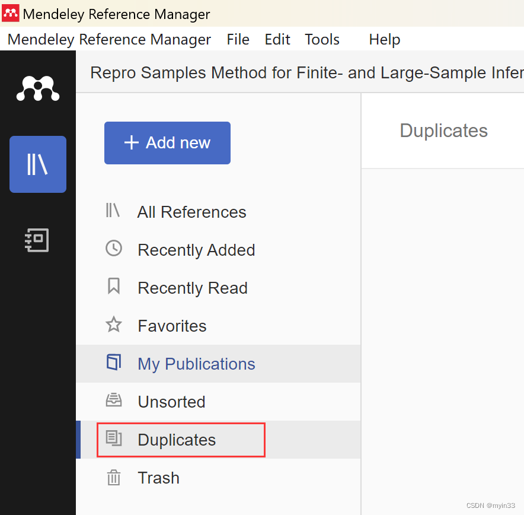
Task: Select All References in the library list
Action: (219, 212)
